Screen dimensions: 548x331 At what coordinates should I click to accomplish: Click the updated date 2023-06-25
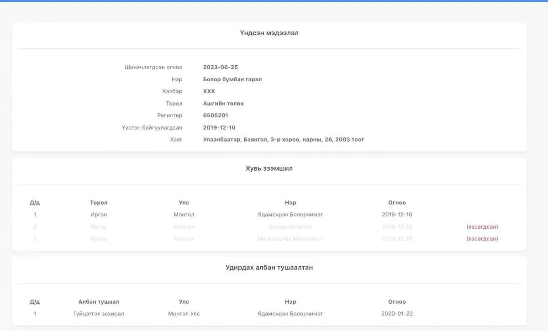point(221,67)
